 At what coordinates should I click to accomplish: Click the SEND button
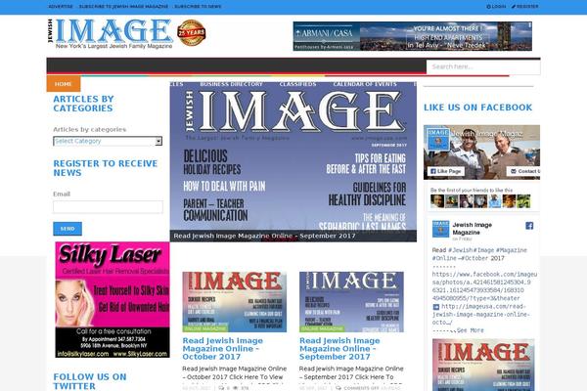68,229
